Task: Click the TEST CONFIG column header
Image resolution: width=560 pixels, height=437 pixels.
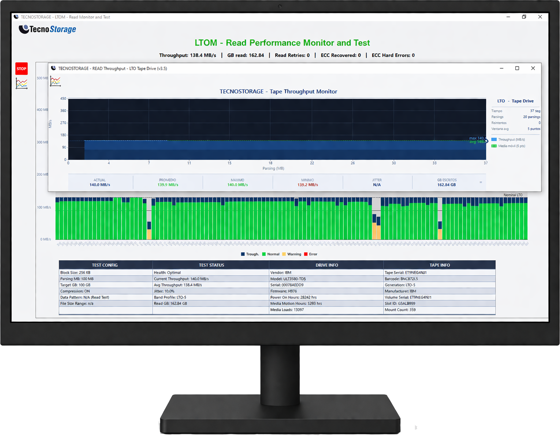Action: [x=105, y=265]
